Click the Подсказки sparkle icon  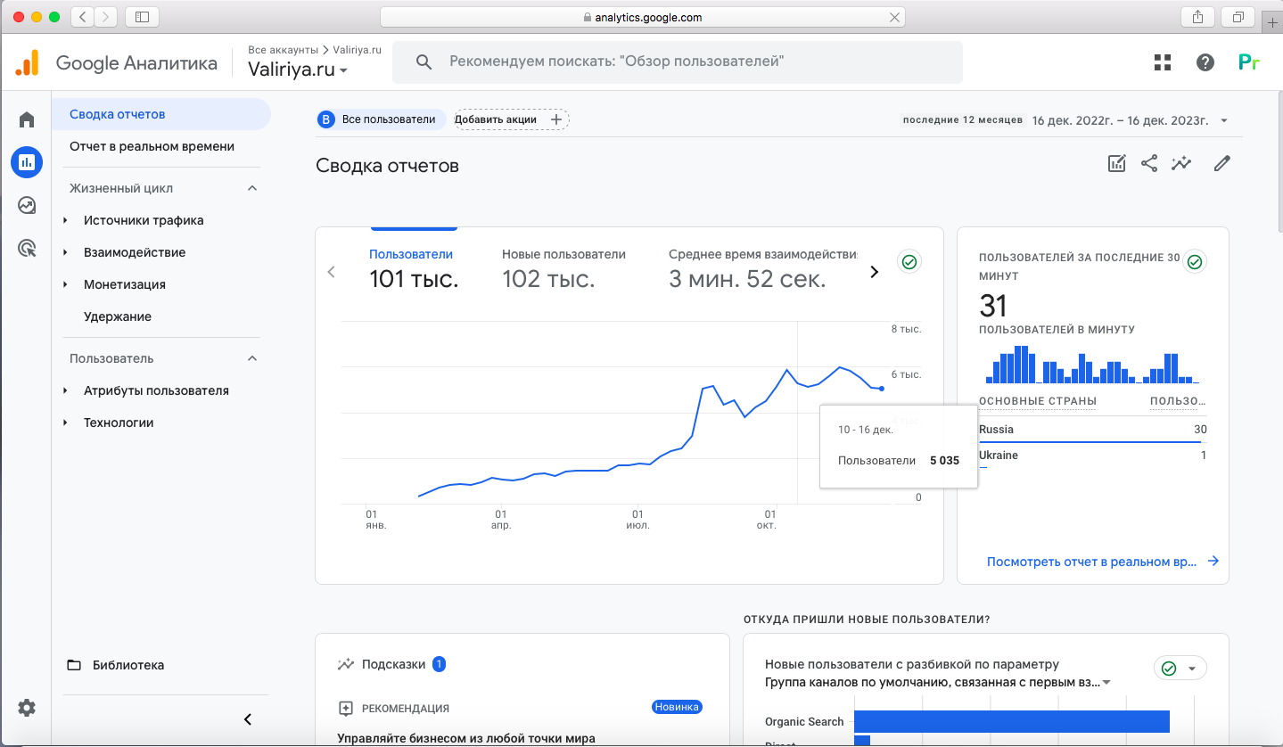[346, 665]
